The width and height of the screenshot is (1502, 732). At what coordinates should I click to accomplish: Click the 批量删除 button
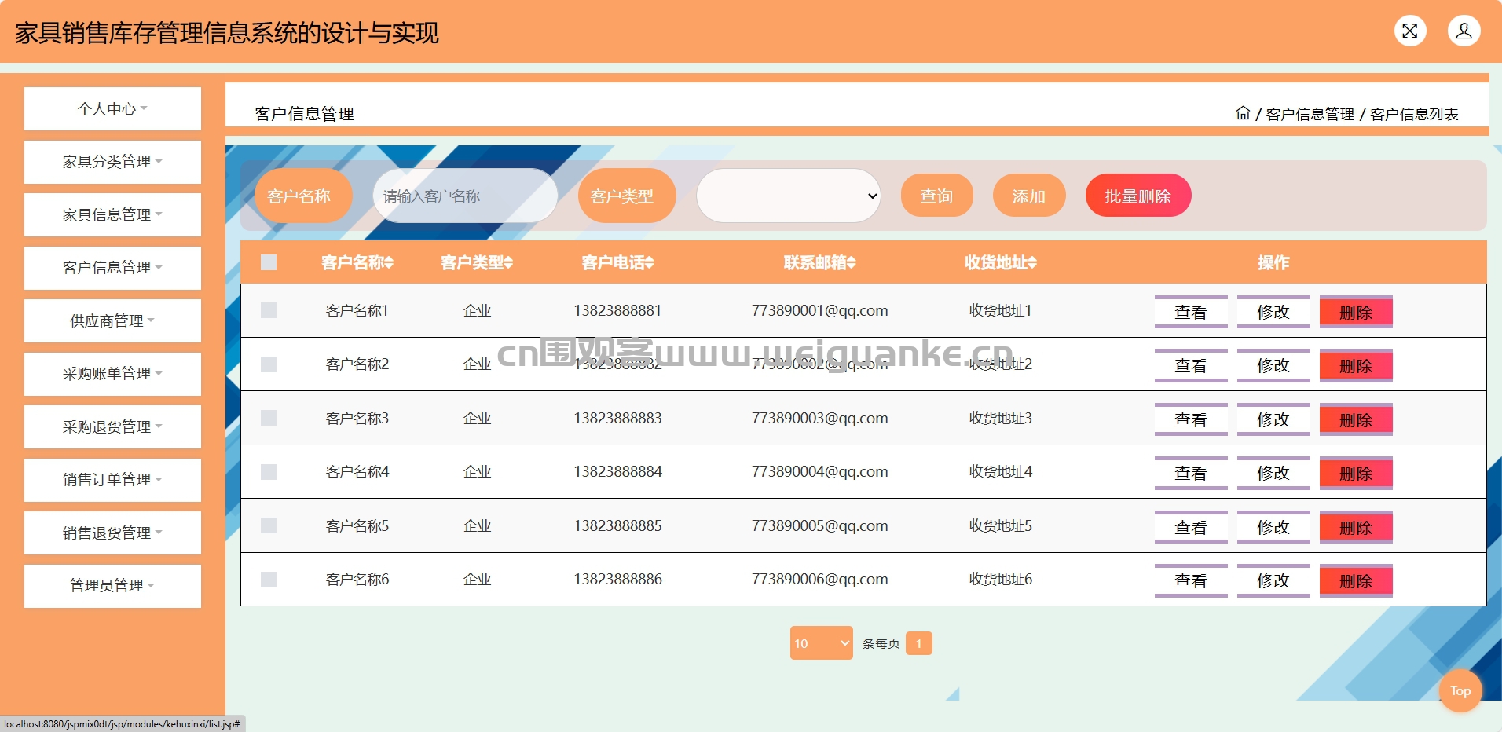click(x=1138, y=196)
